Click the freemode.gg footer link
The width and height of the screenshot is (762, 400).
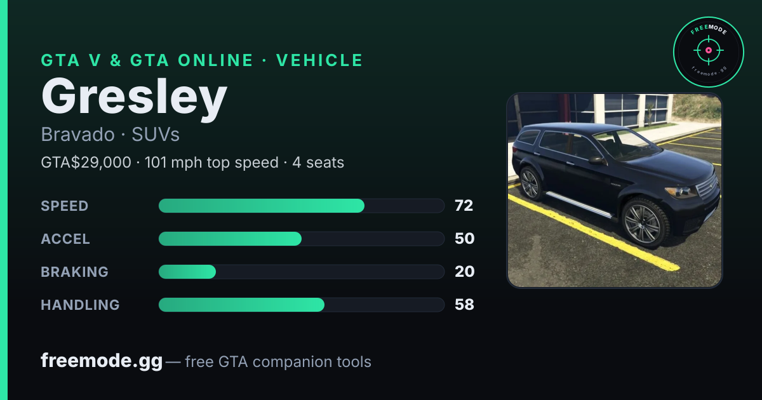(x=102, y=361)
